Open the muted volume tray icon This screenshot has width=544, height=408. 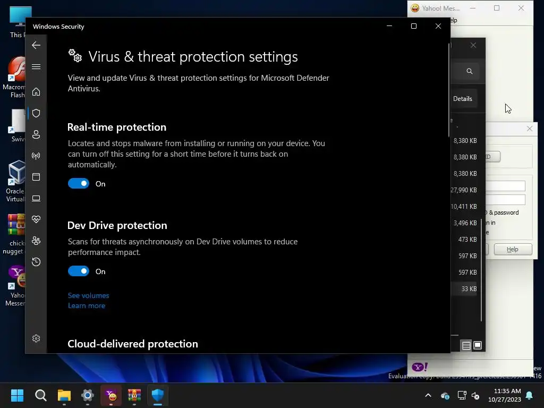click(475, 395)
